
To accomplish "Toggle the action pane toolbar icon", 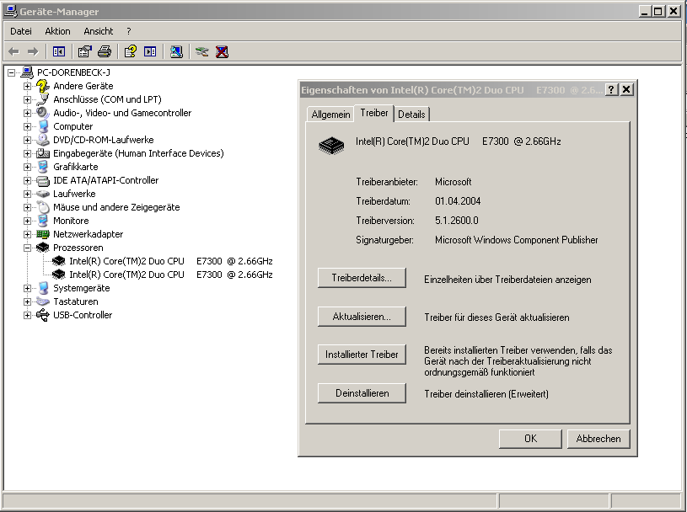I will 150,51.
